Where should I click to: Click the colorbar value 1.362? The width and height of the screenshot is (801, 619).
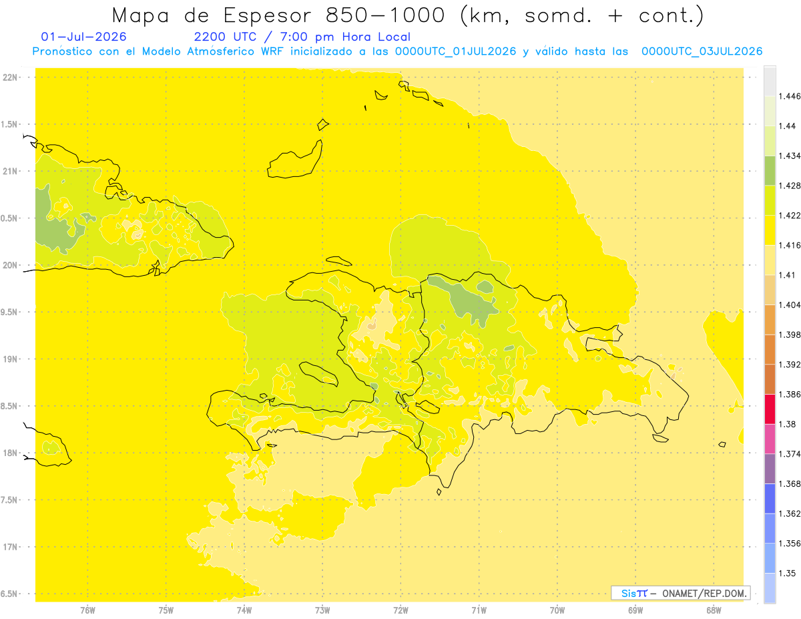point(791,513)
